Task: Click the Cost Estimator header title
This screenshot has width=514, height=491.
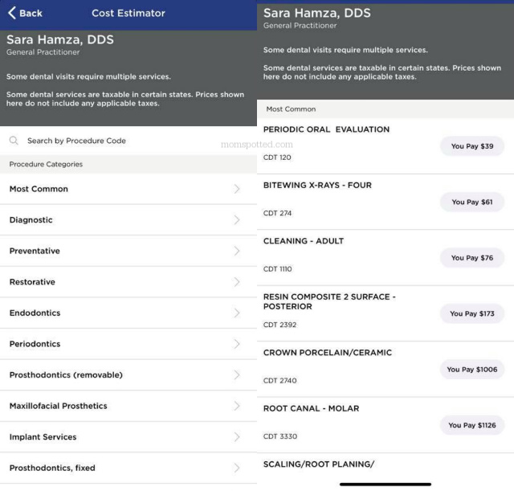Action: tap(128, 13)
